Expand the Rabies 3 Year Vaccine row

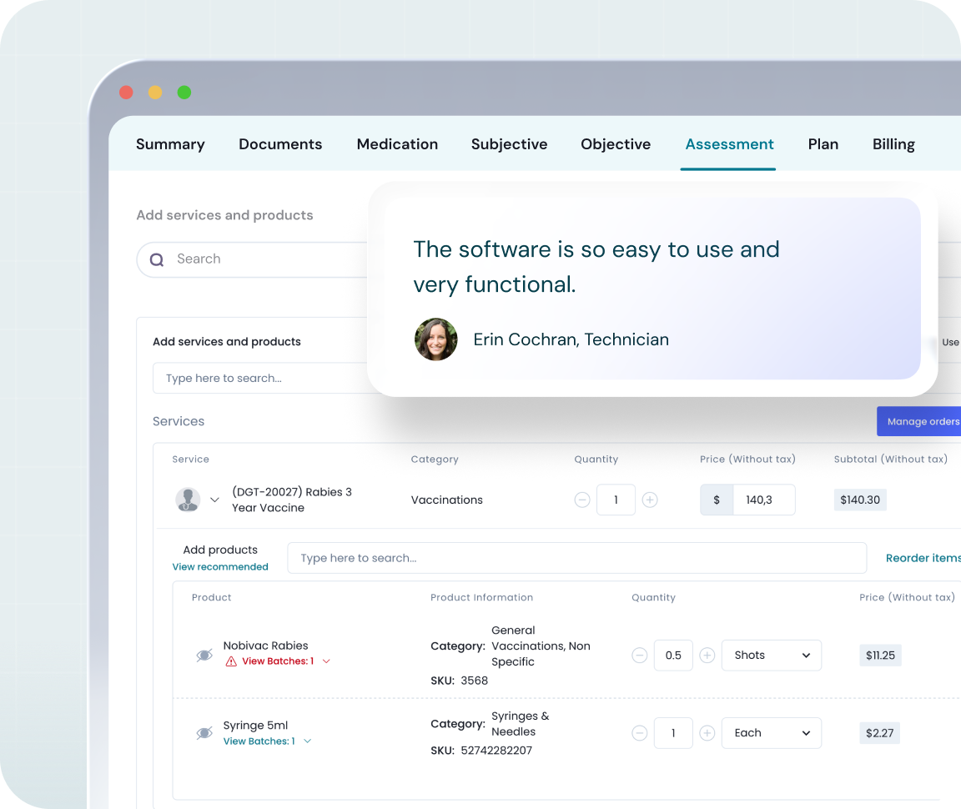pos(214,500)
